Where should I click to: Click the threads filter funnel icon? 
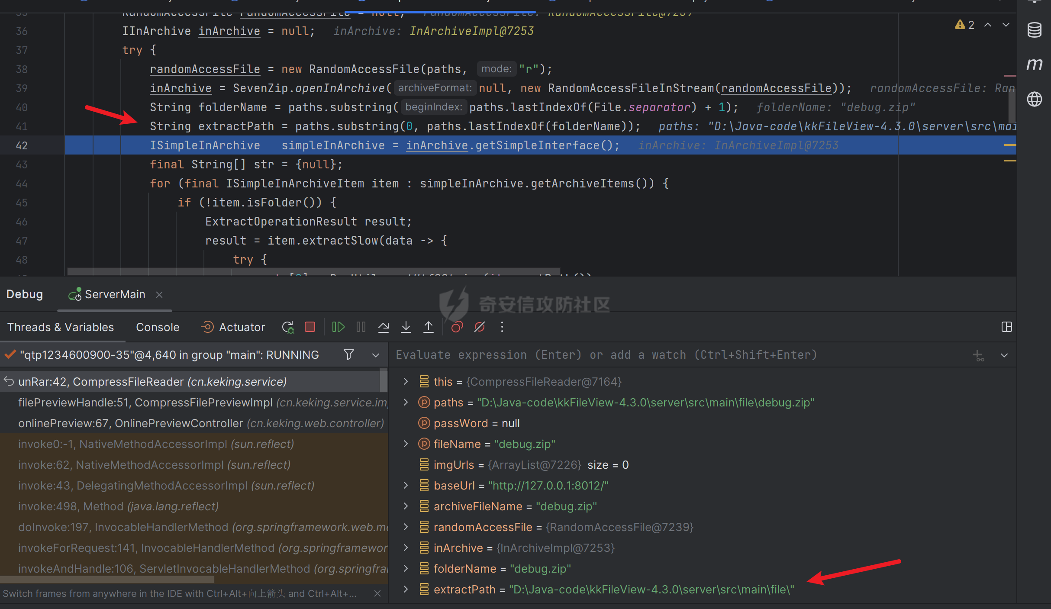pos(349,355)
